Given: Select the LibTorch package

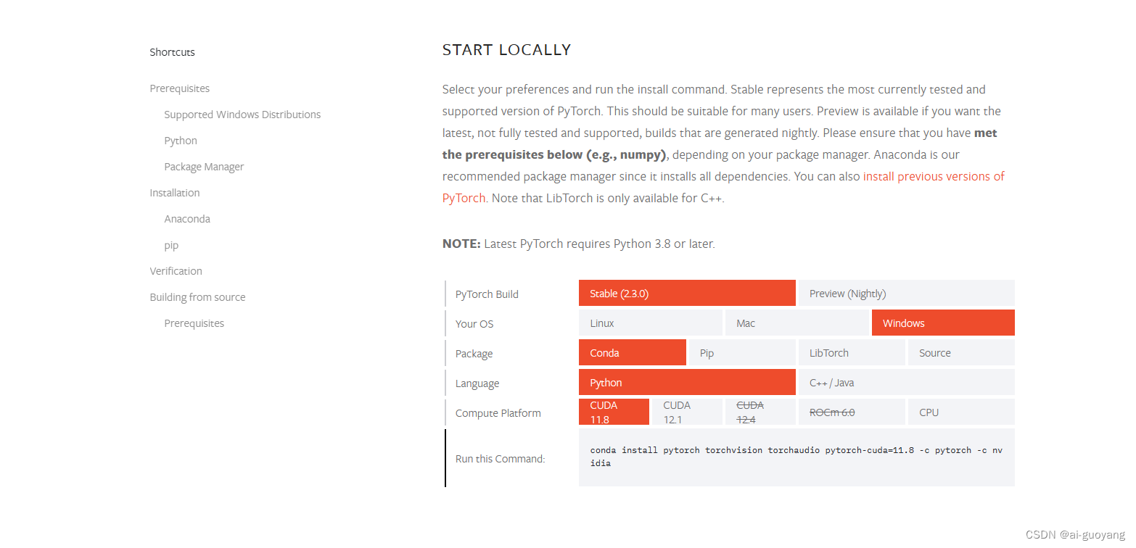Looking at the screenshot, I should coord(852,353).
